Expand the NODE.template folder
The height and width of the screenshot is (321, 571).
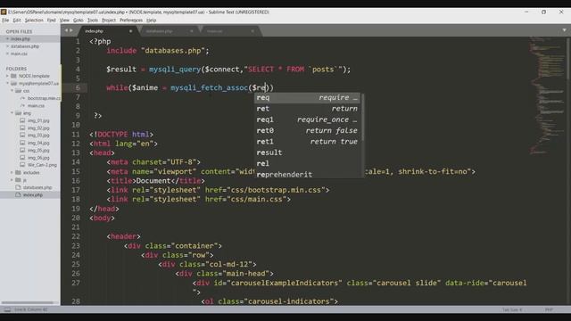pos(7,76)
